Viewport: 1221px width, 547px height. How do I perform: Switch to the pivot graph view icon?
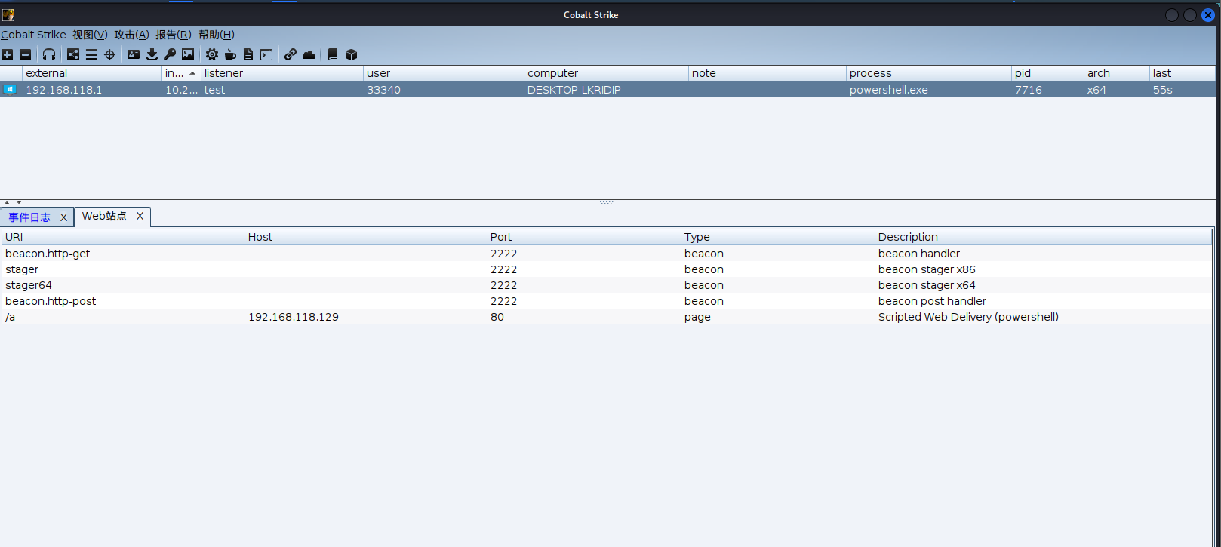73,54
